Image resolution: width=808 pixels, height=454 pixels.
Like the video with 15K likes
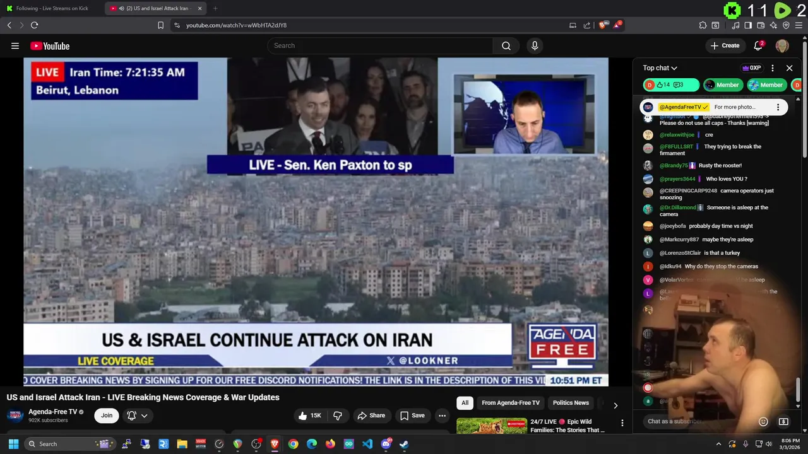pyautogui.click(x=309, y=416)
